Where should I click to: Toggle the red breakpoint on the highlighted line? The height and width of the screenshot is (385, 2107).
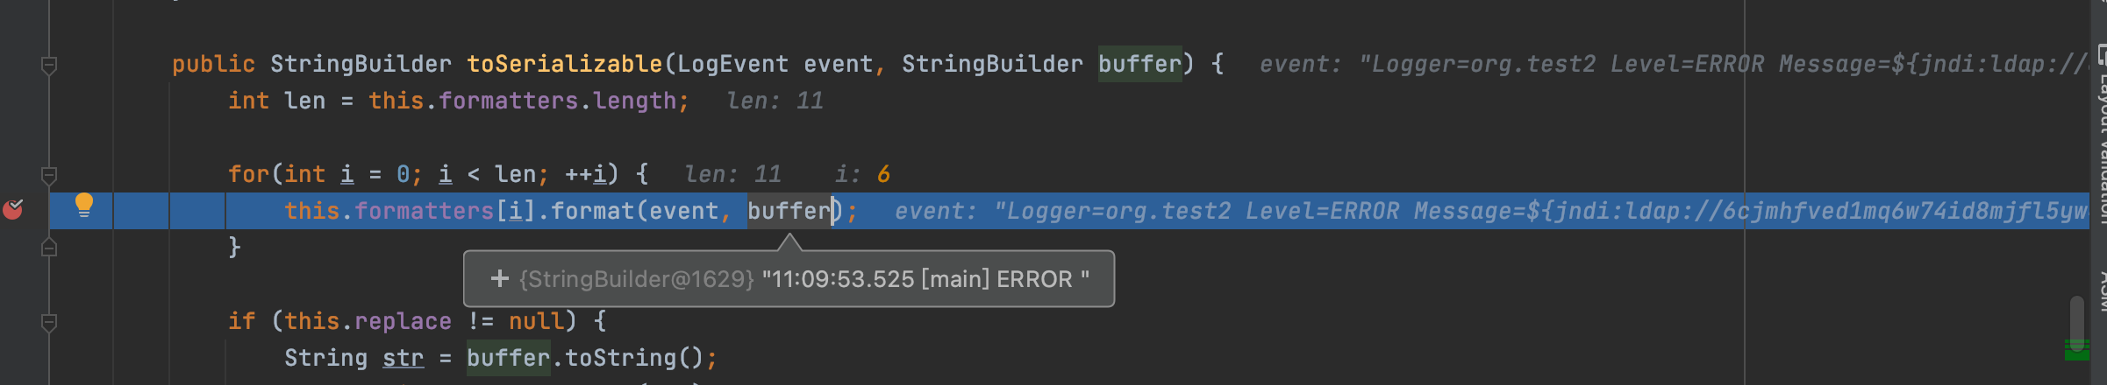click(x=13, y=209)
